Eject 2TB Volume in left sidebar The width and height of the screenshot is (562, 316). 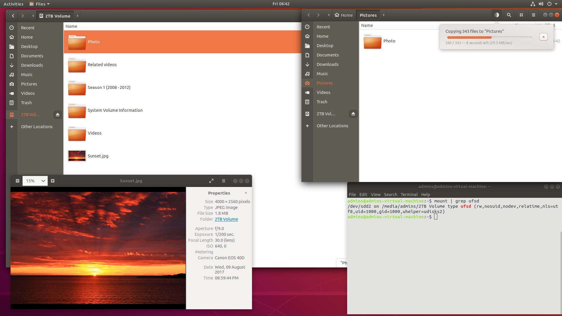point(58,115)
